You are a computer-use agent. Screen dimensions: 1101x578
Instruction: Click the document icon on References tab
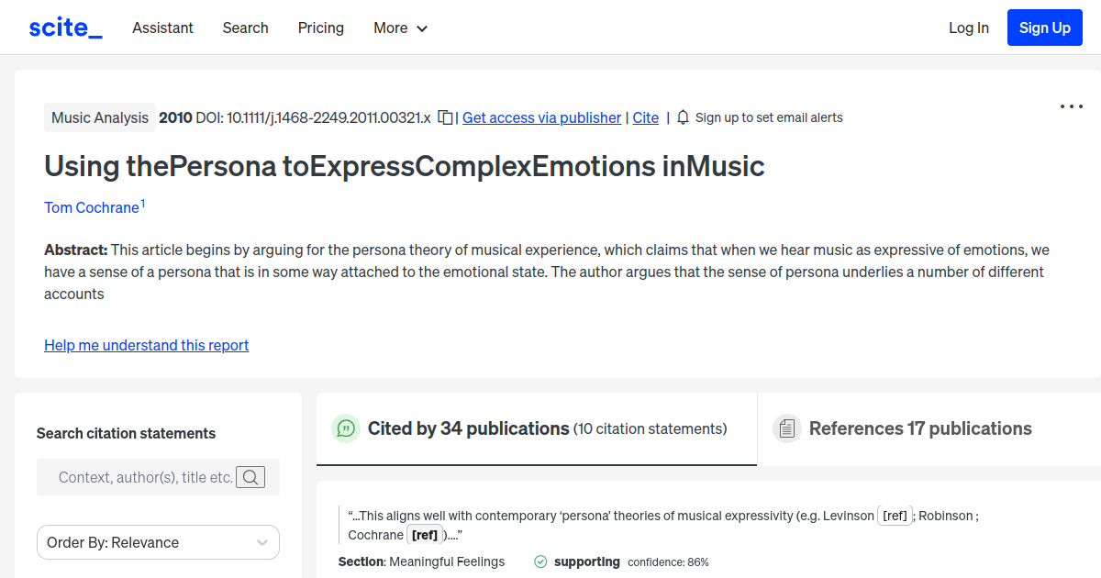[787, 428]
